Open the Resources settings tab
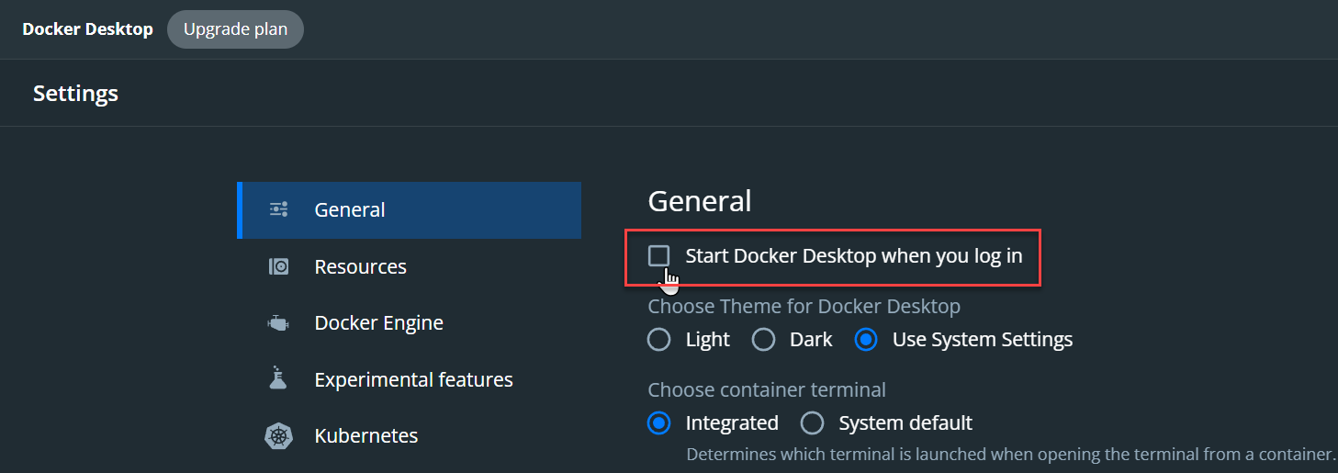 (410, 267)
